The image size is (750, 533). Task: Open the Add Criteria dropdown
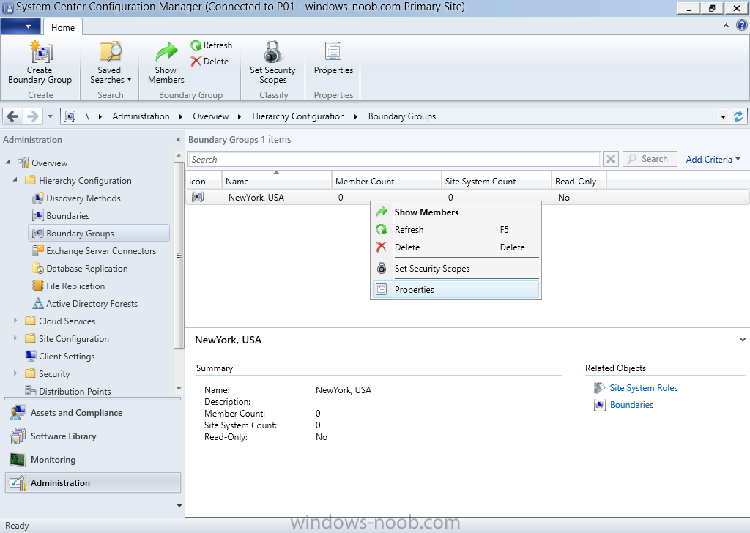[x=713, y=159]
